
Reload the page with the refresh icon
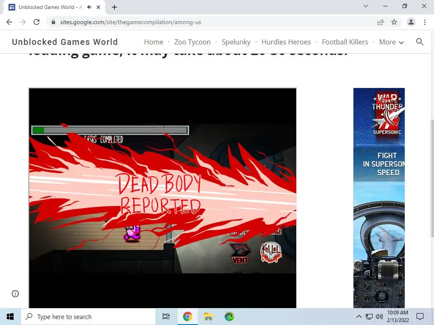point(36,22)
